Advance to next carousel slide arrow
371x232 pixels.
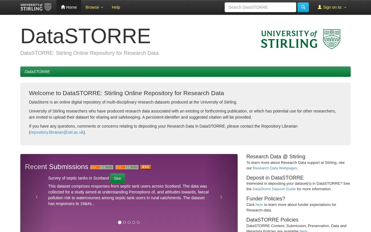tap(221, 197)
